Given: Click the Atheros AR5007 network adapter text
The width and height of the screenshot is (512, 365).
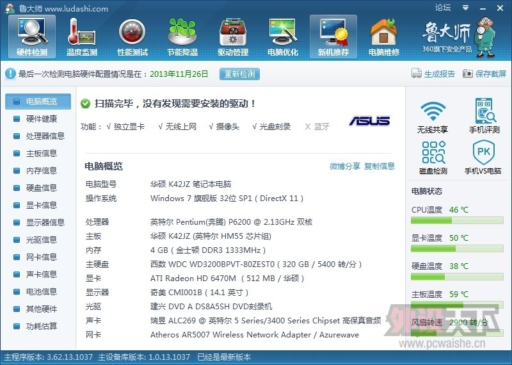Looking at the screenshot, I should point(255,335).
